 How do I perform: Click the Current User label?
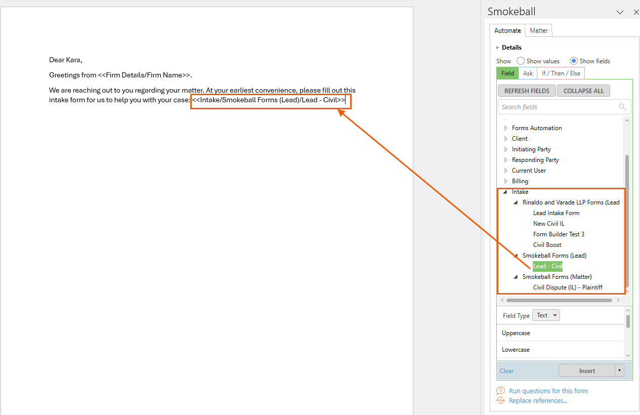click(x=529, y=171)
